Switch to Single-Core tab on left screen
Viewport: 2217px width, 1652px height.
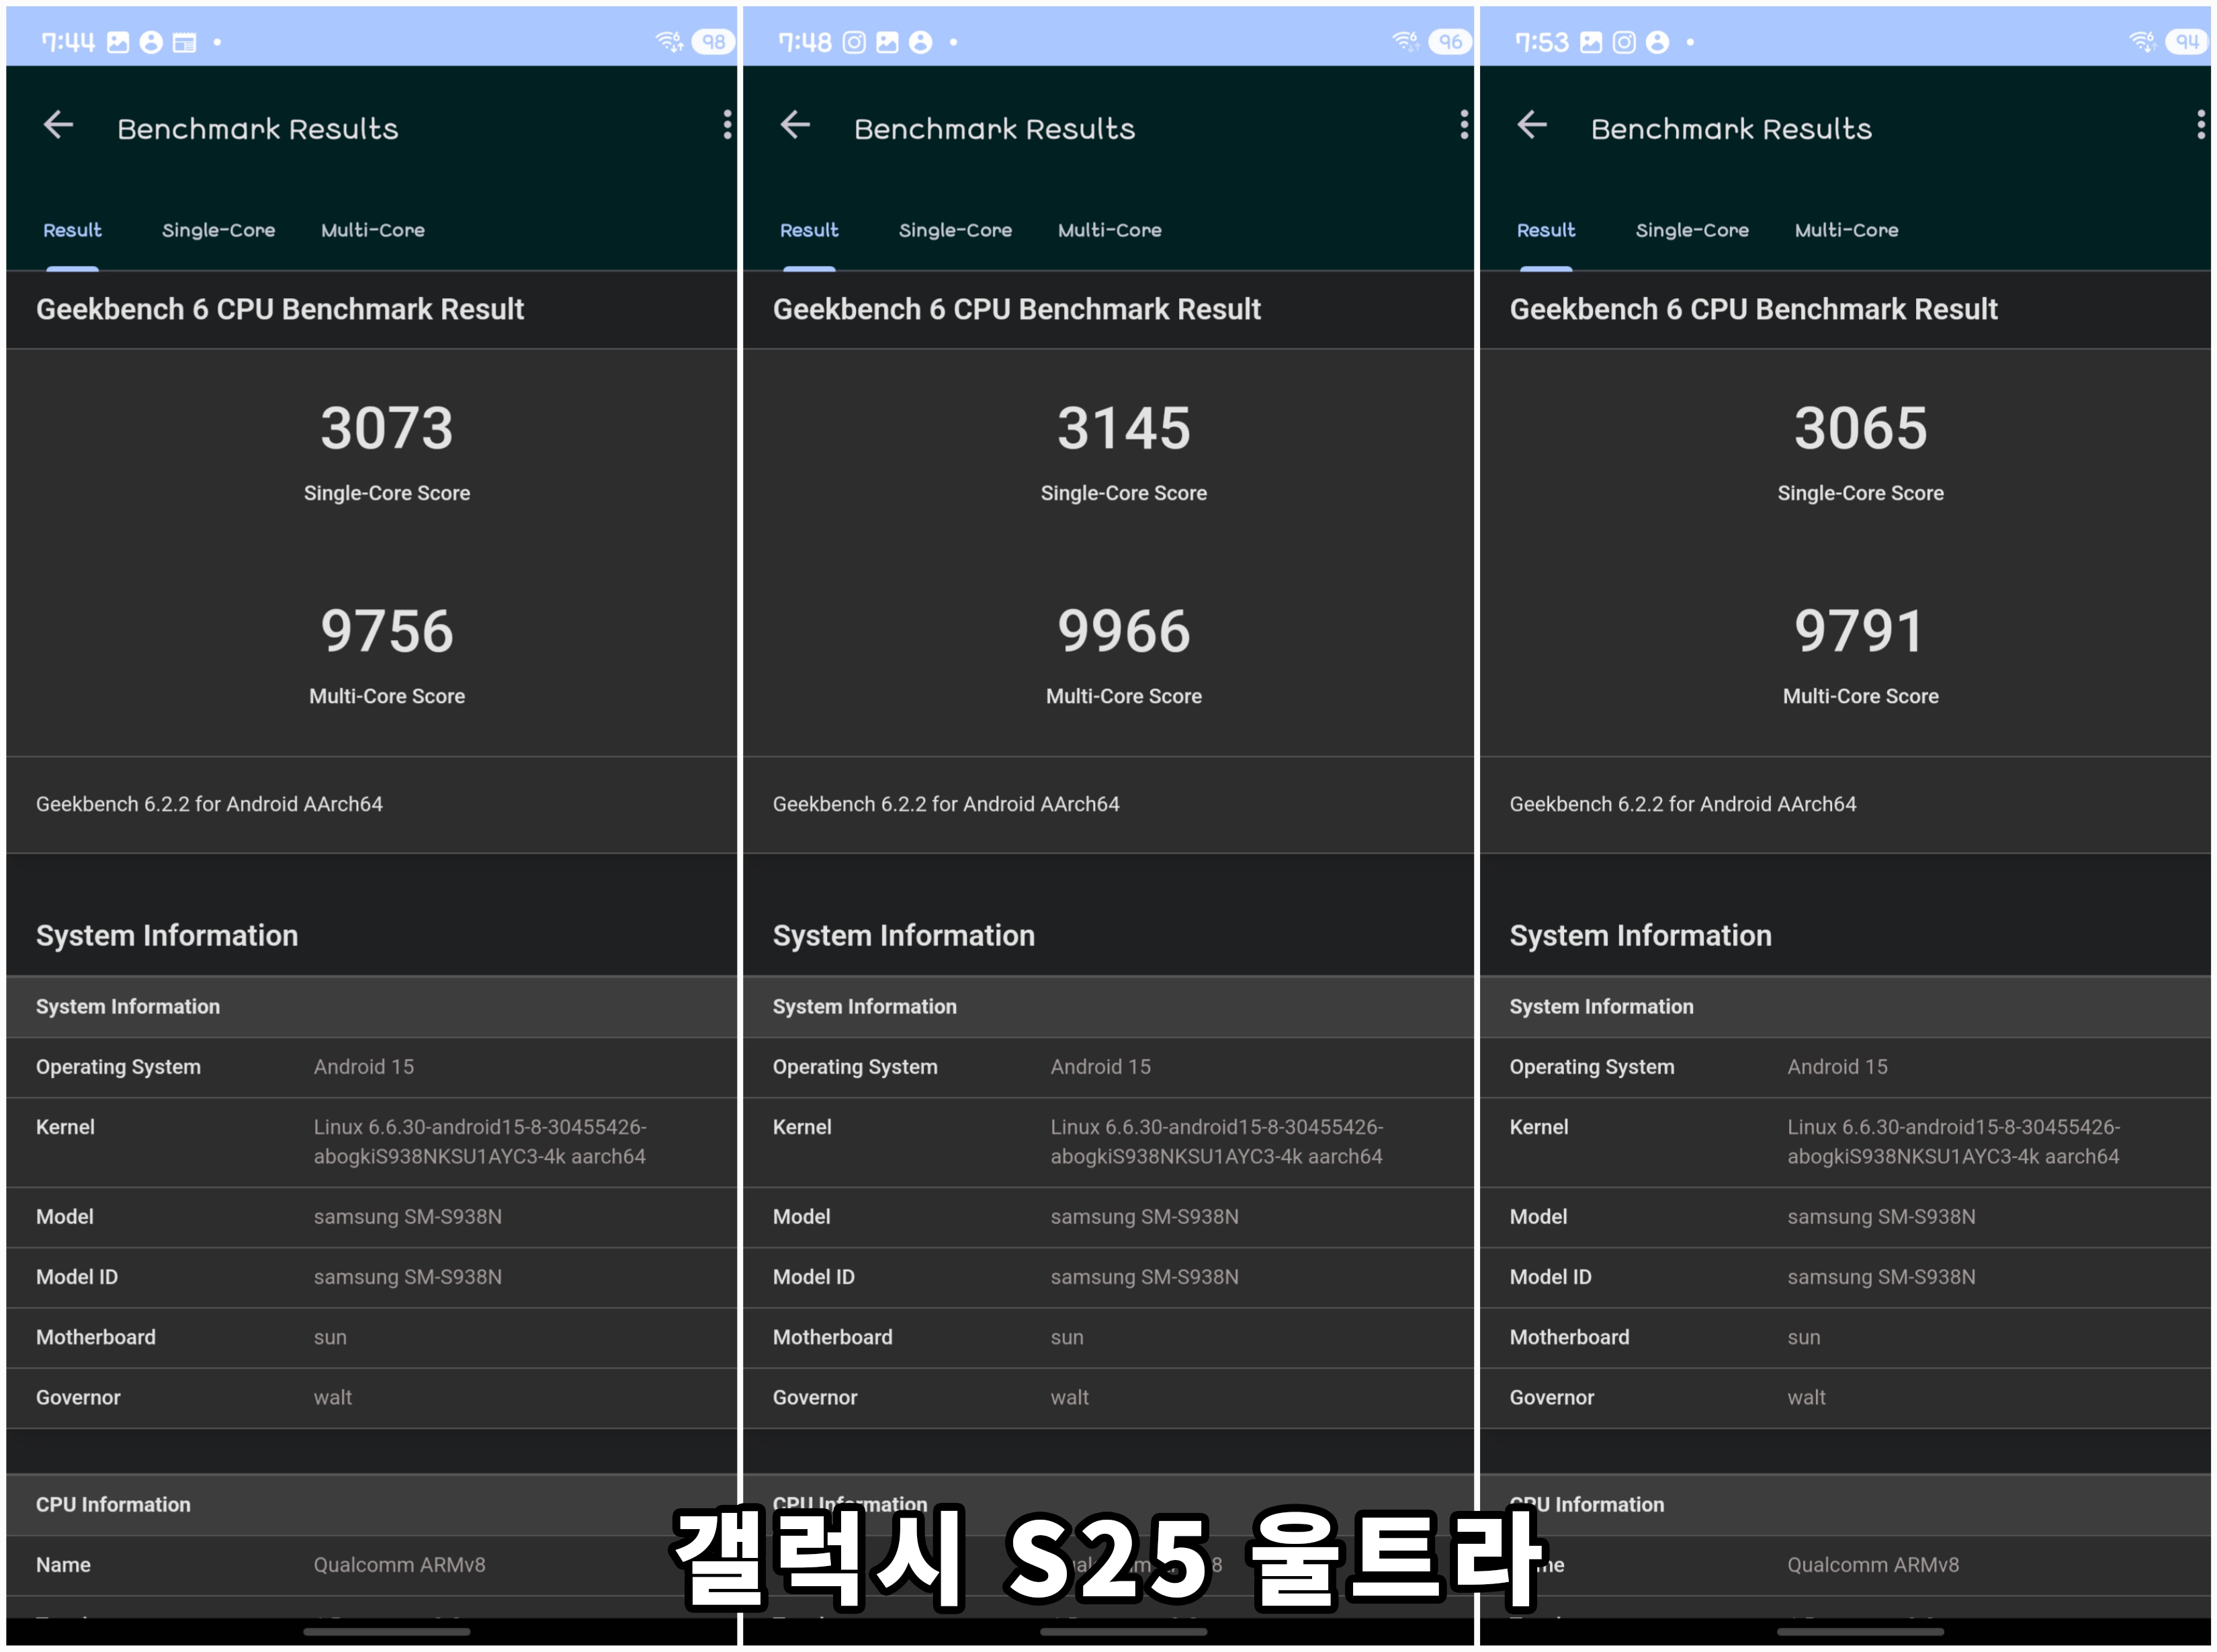click(x=218, y=230)
